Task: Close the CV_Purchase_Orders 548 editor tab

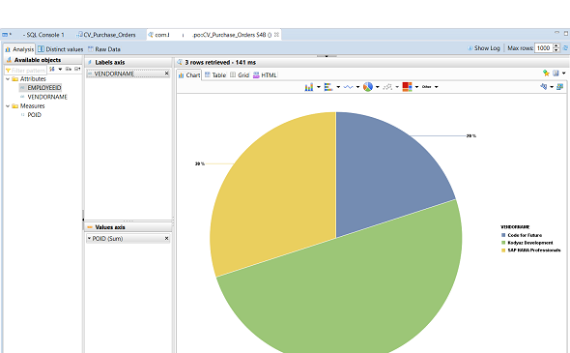Action: pos(276,35)
